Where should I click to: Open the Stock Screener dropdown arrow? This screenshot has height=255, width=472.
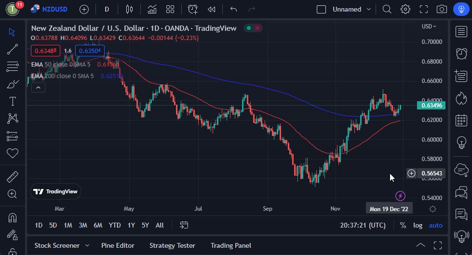[87, 245]
